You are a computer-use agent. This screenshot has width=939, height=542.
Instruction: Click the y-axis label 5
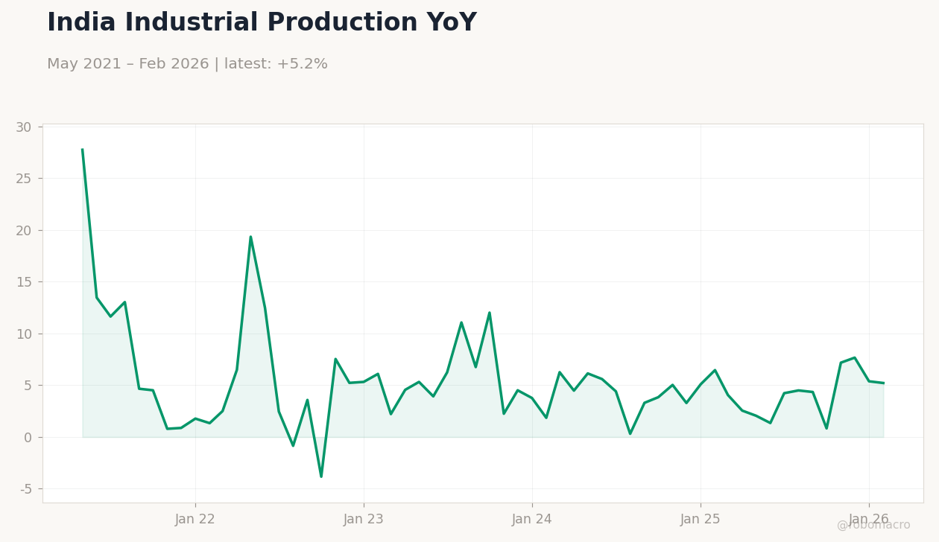pos(28,386)
